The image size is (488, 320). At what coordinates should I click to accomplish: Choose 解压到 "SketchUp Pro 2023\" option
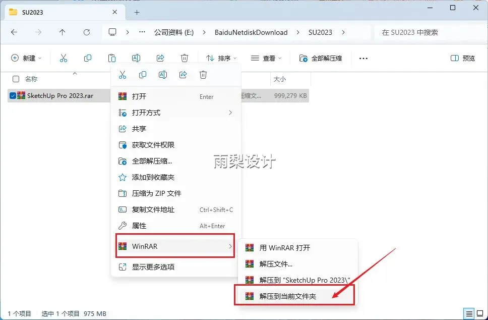coord(298,280)
